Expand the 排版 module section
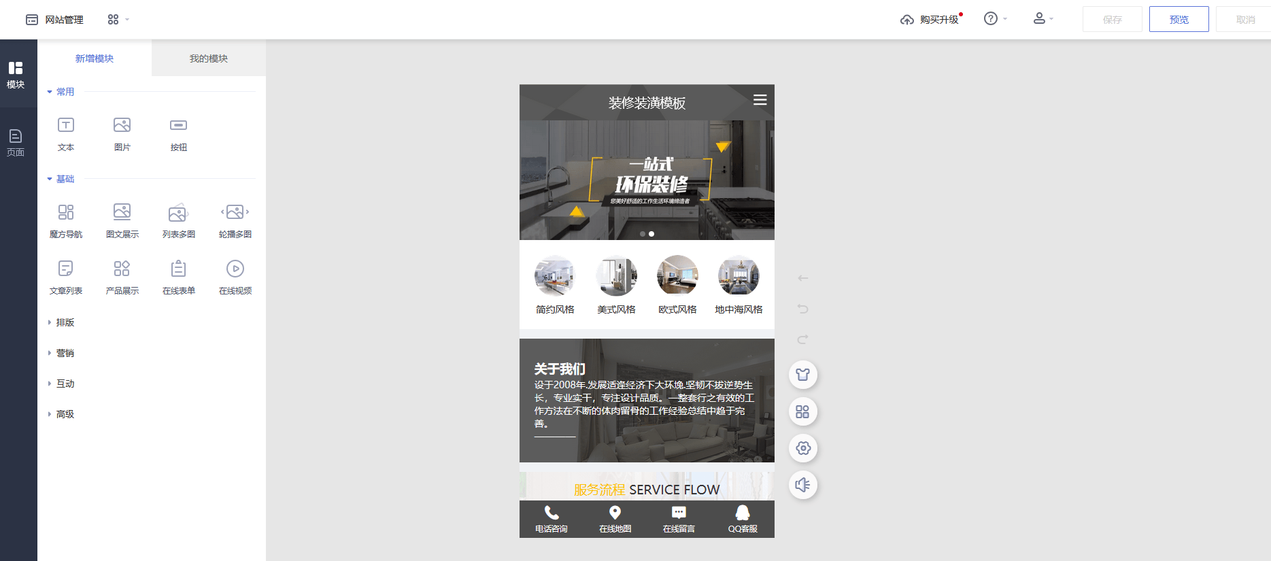Viewport: 1271px width, 561px height. (65, 322)
